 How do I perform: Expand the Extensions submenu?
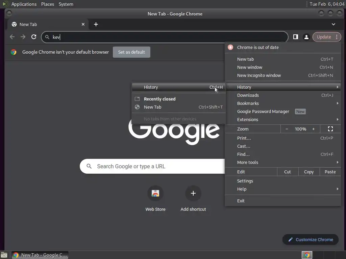(283, 120)
